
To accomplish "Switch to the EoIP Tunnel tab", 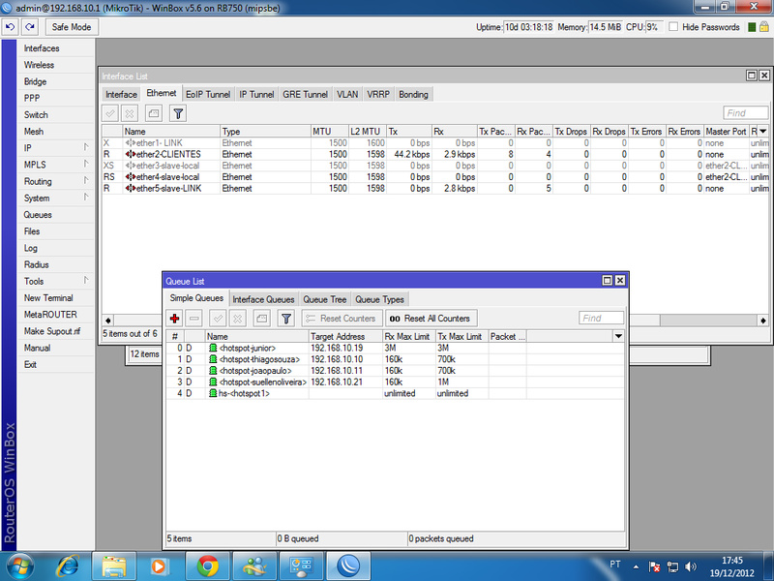I will tap(208, 94).
